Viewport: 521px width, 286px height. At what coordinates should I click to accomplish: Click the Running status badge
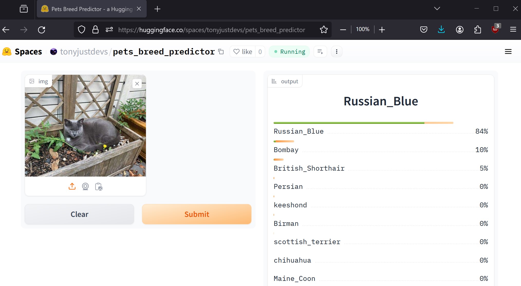tap(289, 52)
